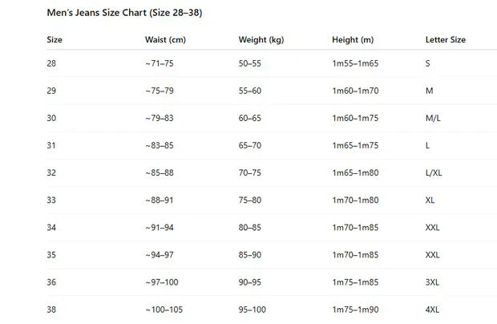
Task: Click weight range 85–90
Action: click(x=250, y=255)
